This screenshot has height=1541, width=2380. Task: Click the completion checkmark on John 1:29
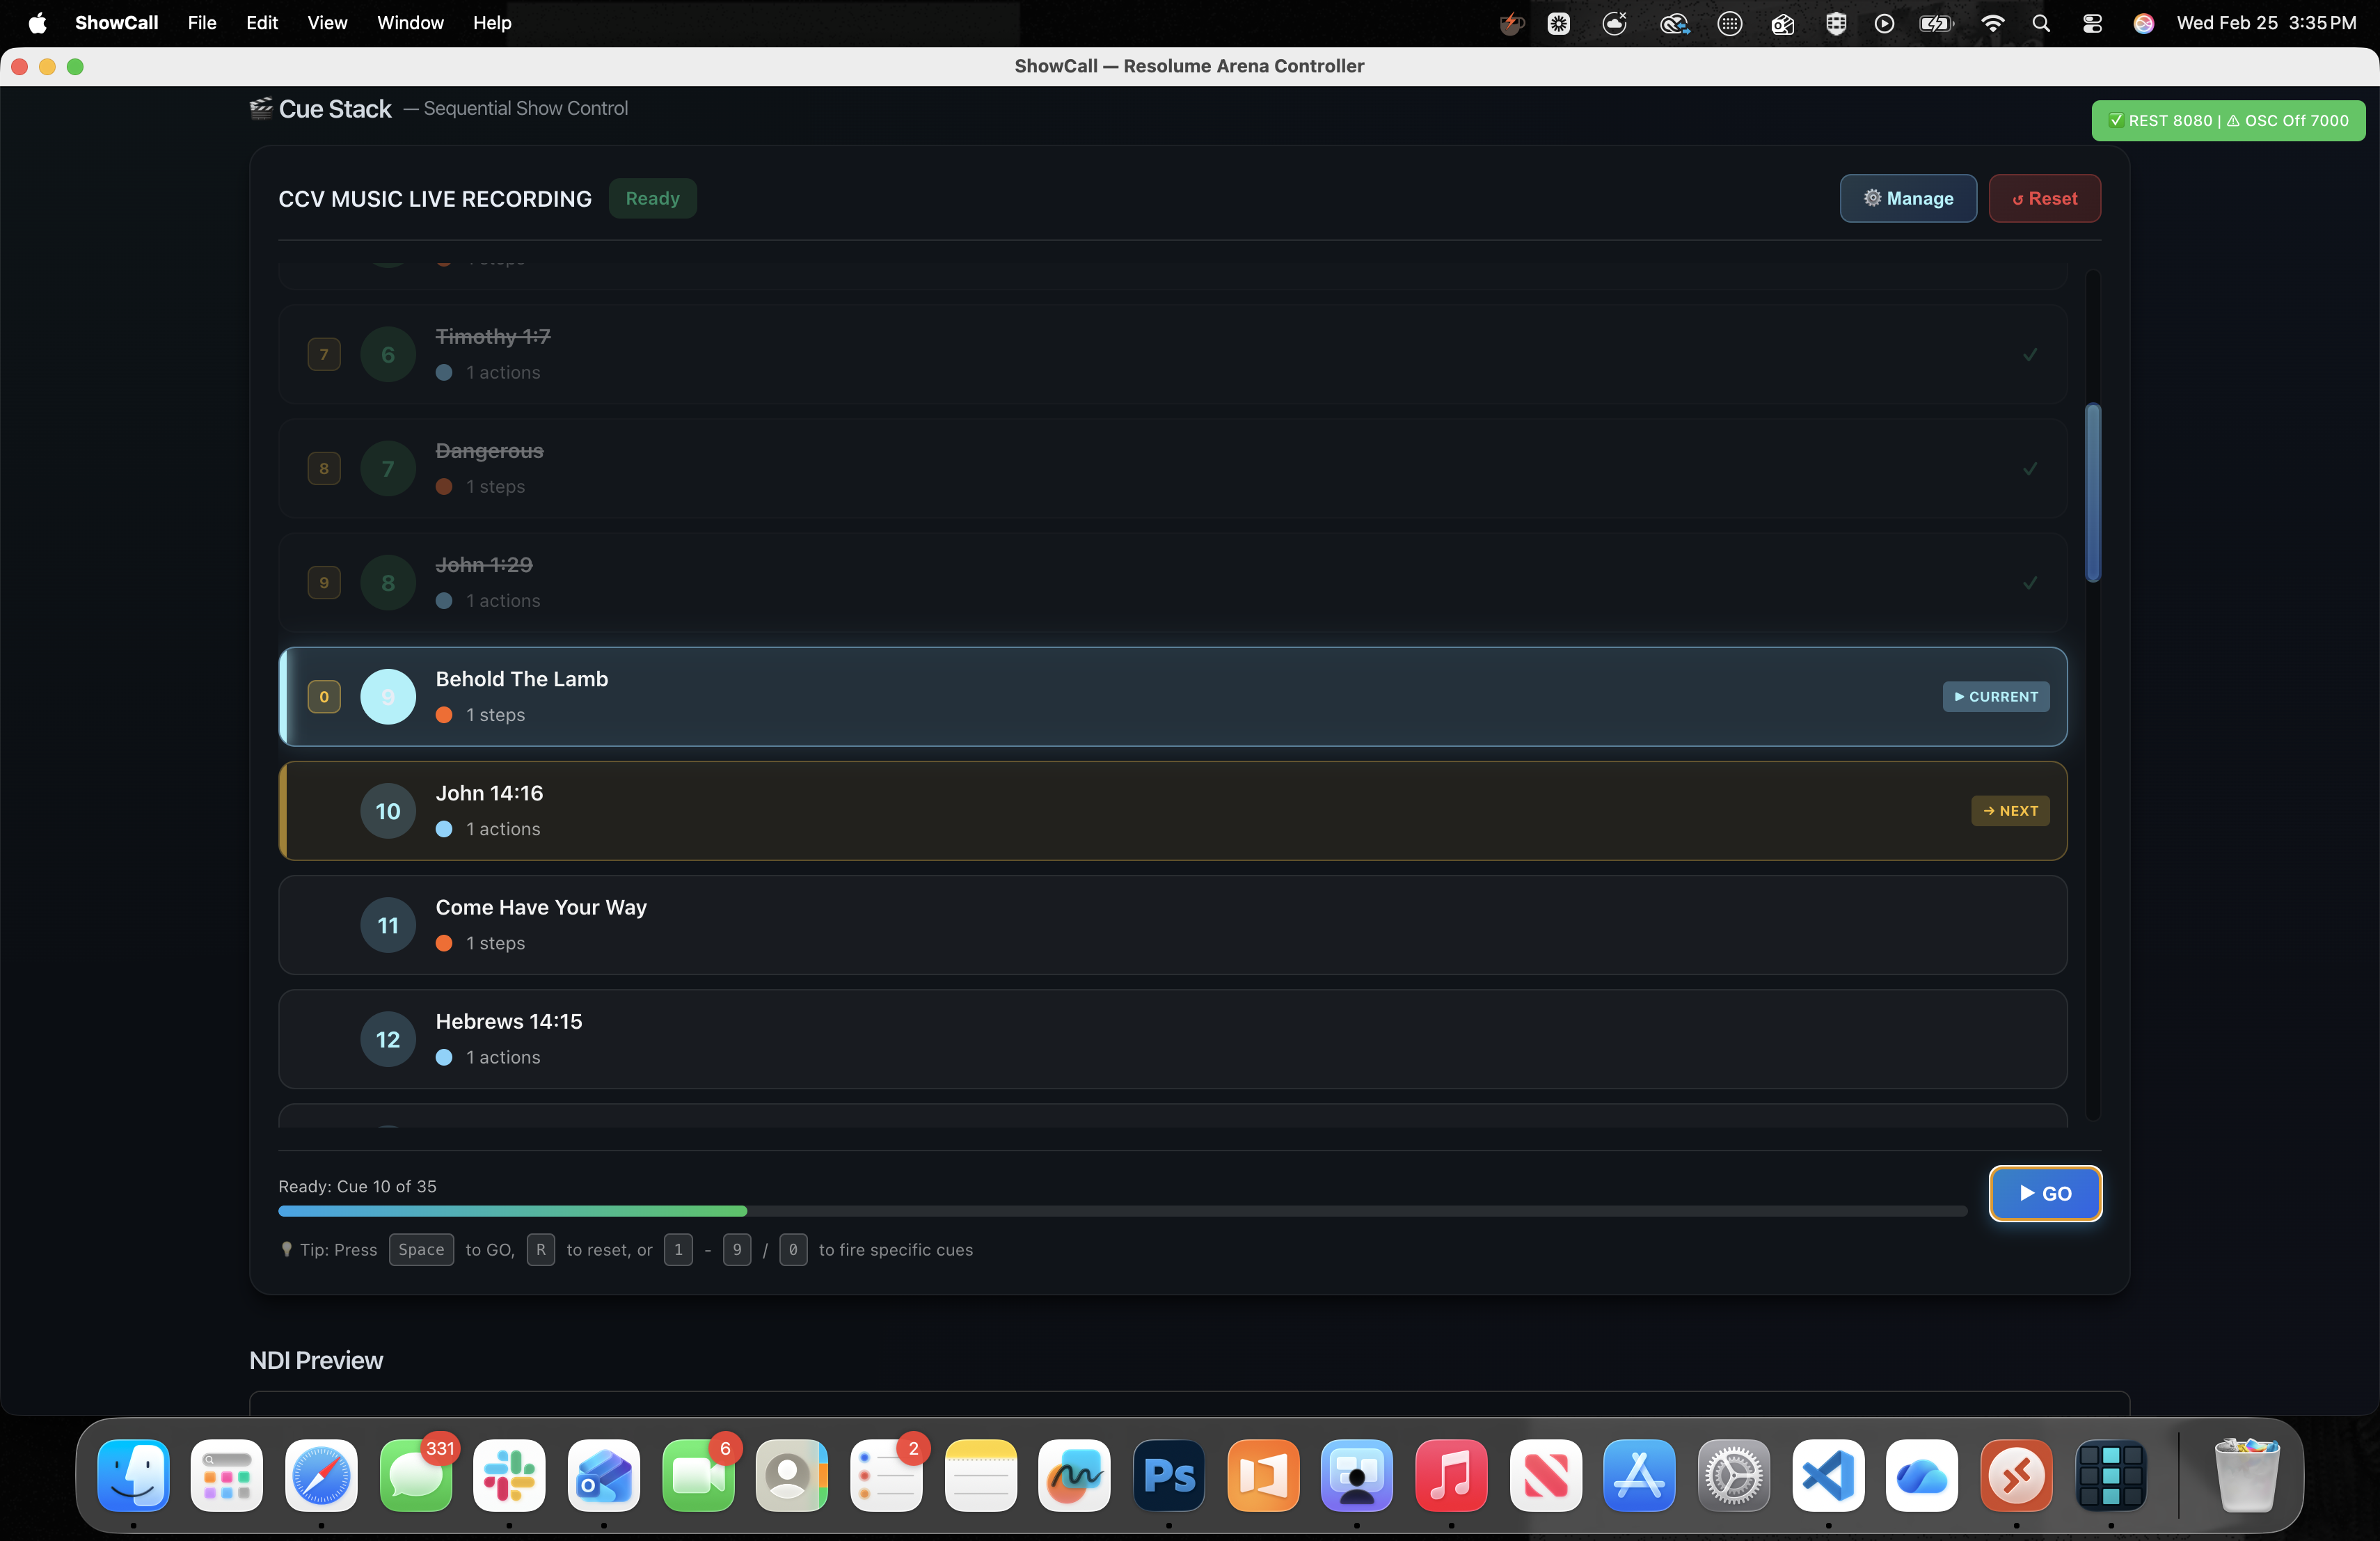[2030, 582]
